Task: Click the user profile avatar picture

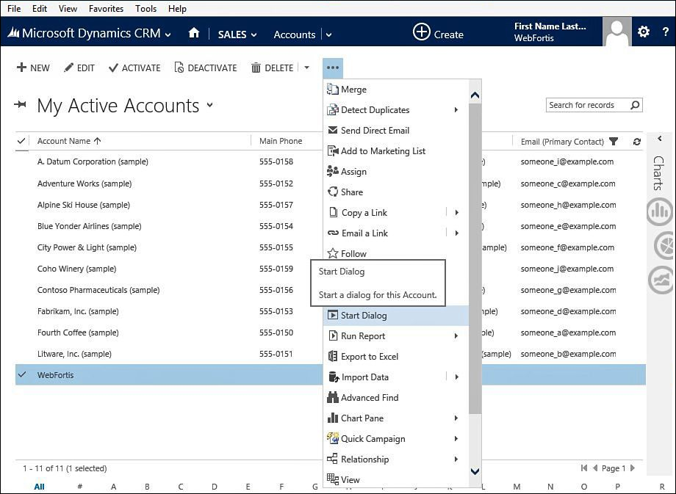Action: (x=617, y=32)
